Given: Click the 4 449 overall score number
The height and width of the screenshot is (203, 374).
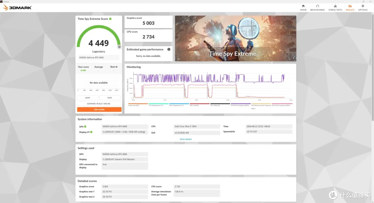Looking at the screenshot, I should coord(98,43).
